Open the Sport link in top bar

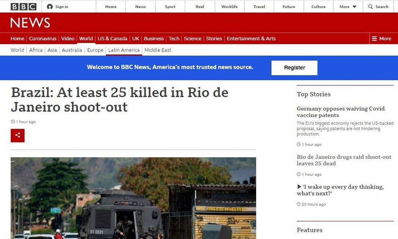pos(170,7)
